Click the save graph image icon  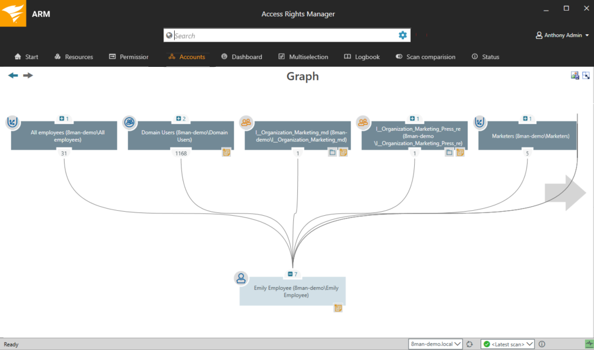(575, 75)
